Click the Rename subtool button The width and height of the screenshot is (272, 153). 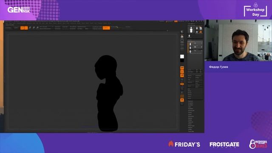(x=191, y=76)
